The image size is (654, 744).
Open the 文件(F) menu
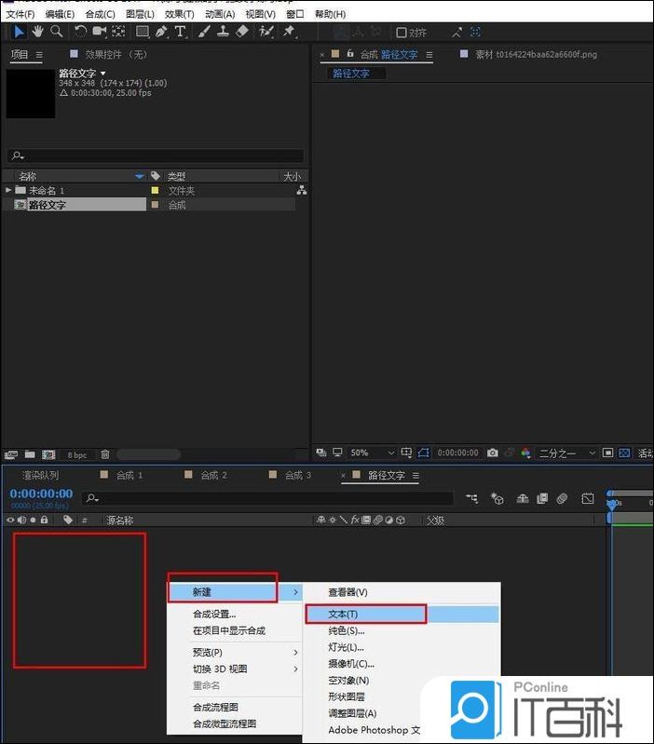pos(20,14)
